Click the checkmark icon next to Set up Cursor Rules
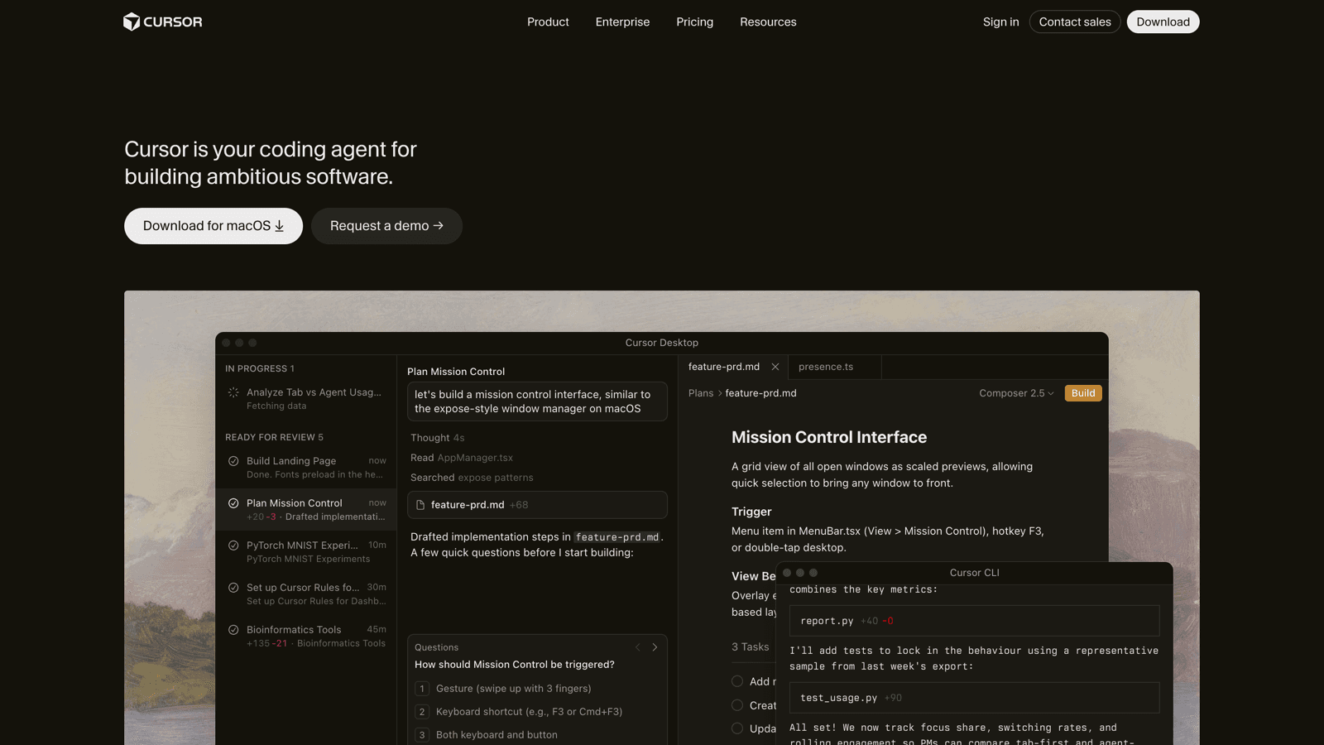The width and height of the screenshot is (1324, 745). tap(233, 588)
